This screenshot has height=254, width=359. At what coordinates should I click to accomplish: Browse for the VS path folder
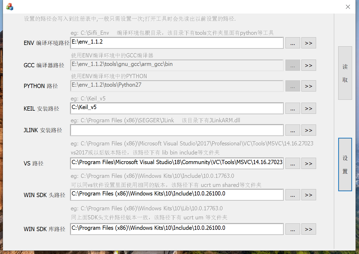[293, 164]
